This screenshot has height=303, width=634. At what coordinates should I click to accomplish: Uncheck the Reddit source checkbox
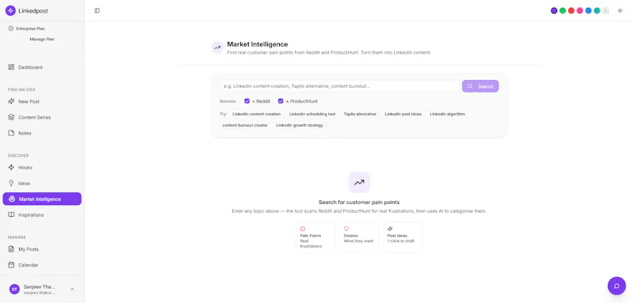(x=247, y=101)
